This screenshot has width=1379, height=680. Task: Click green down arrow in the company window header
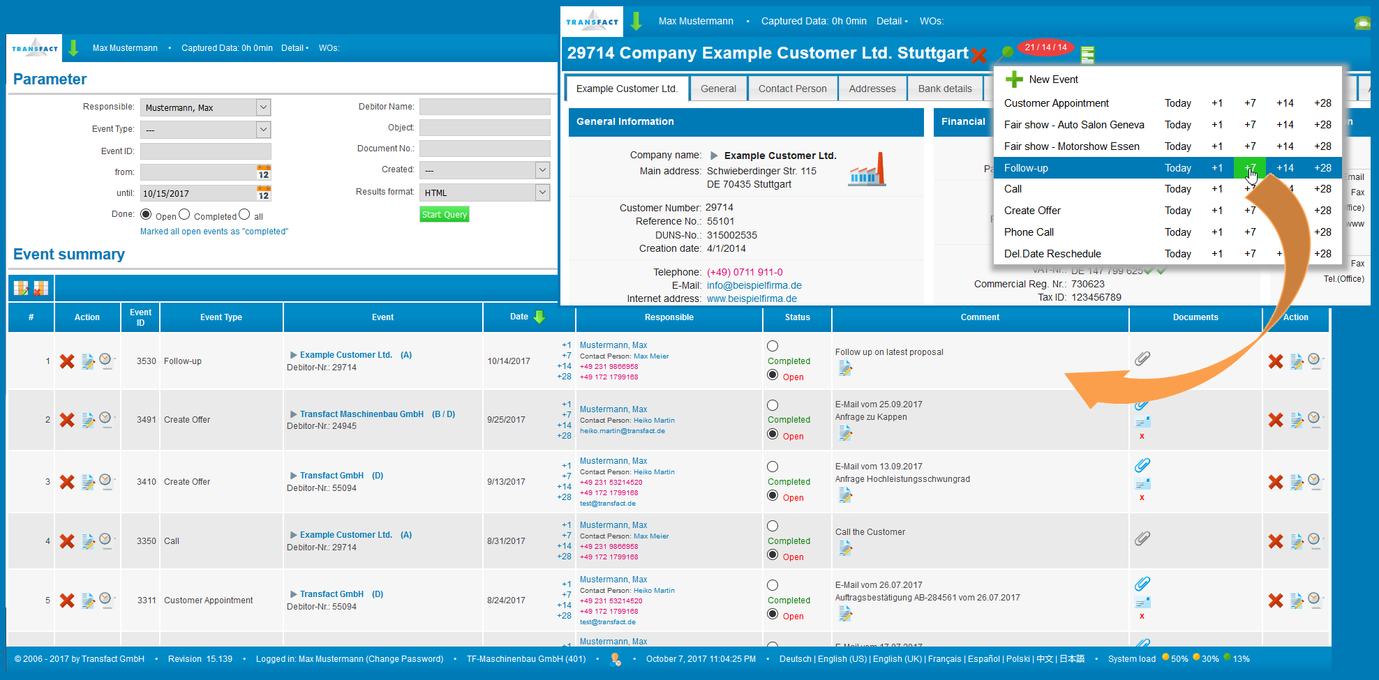pyautogui.click(x=636, y=21)
